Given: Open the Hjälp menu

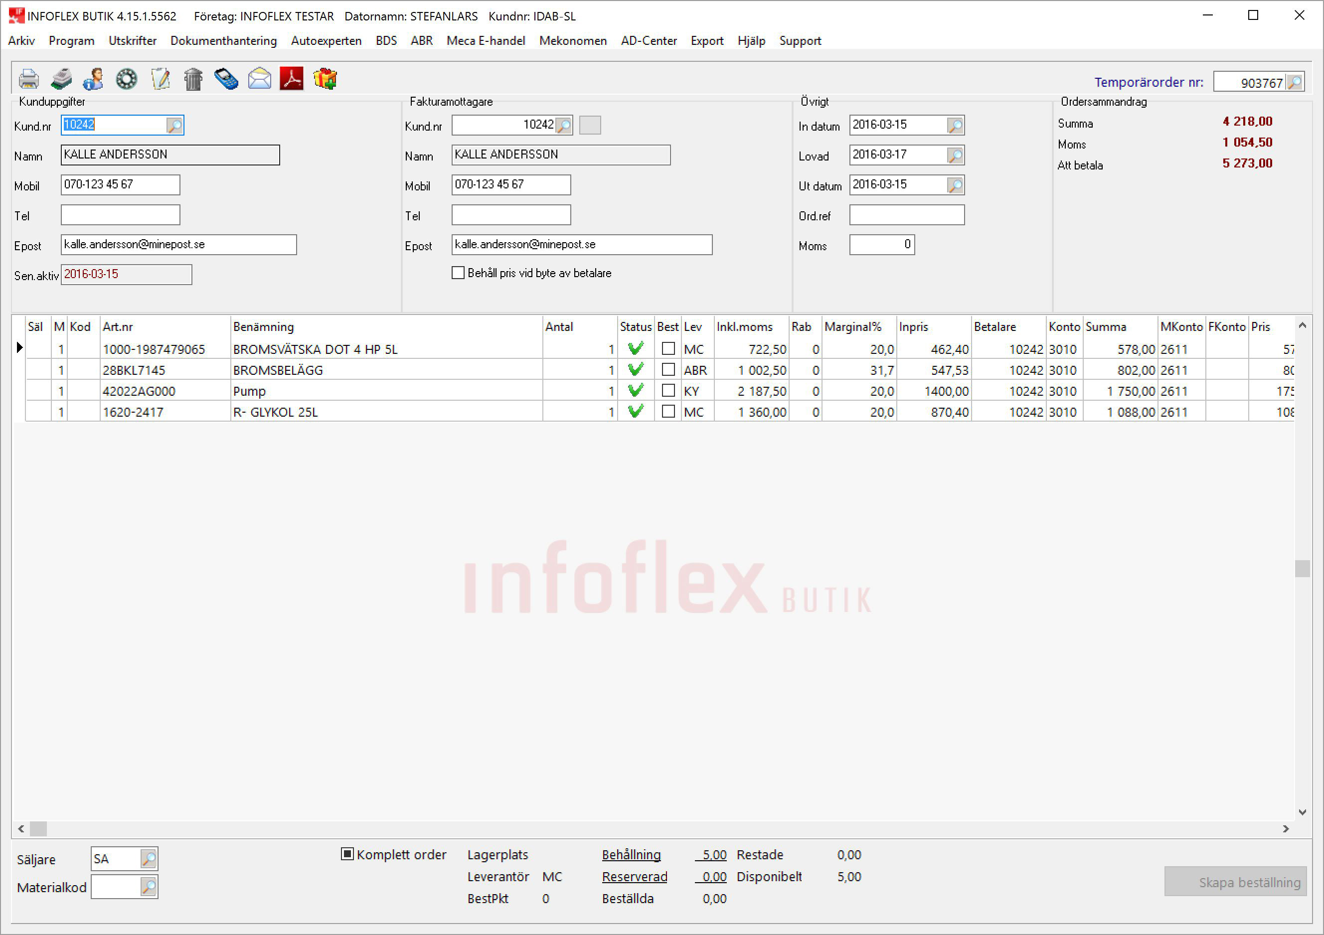Looking at the screenshot, I should click(x=751, y=40).
